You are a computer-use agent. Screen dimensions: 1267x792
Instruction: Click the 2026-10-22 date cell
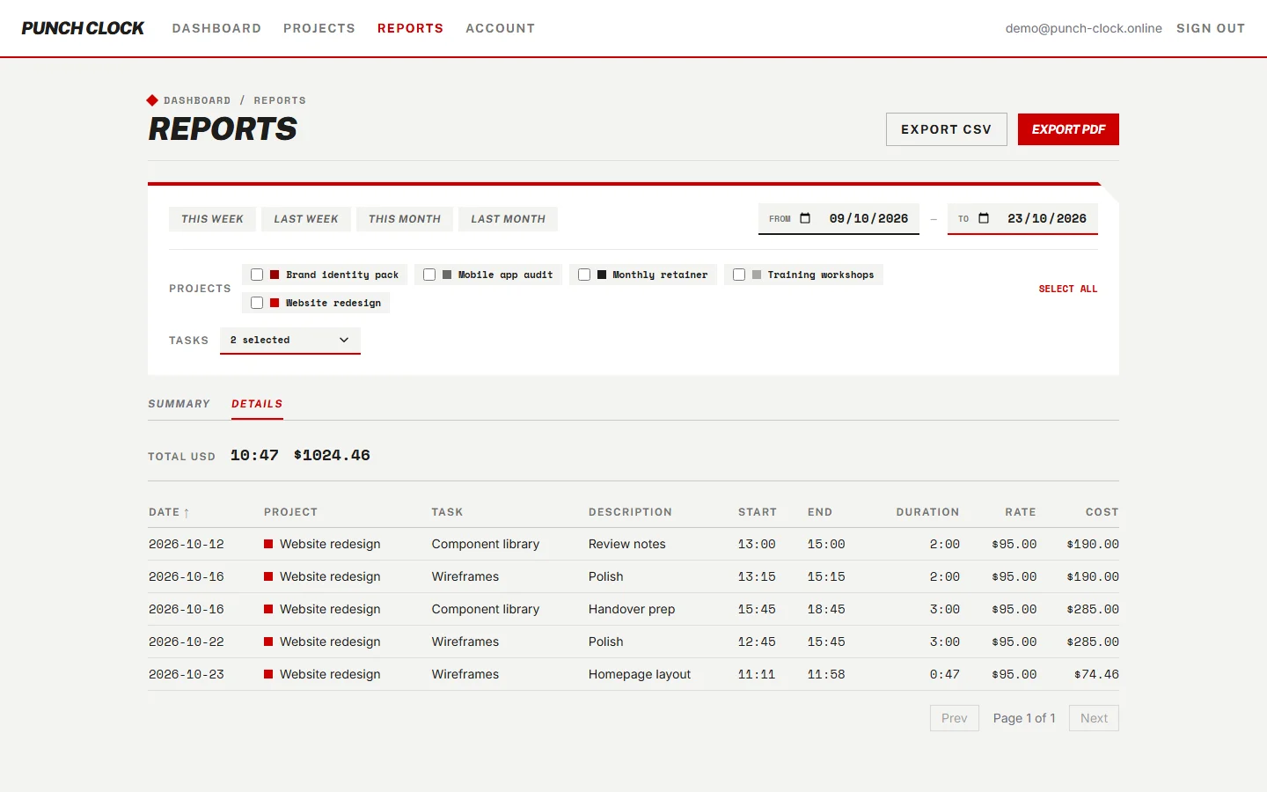187,642
